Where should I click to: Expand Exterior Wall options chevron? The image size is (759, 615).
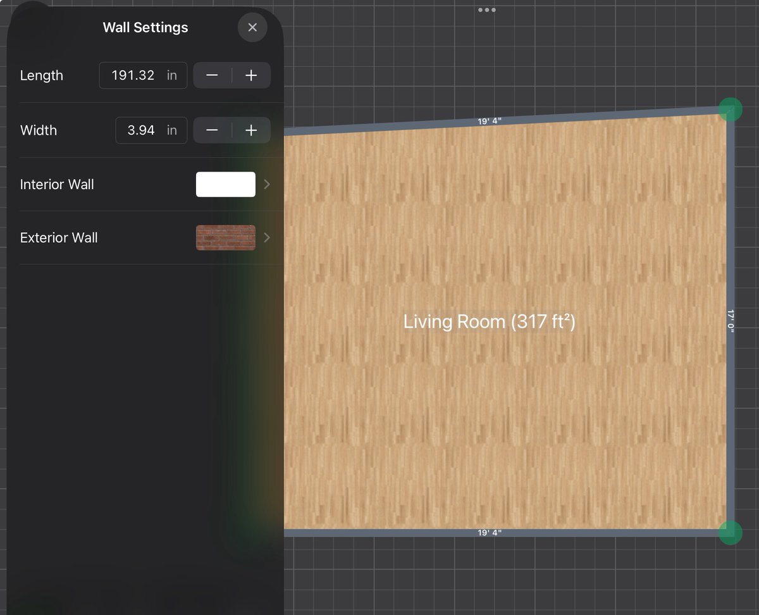[267, 238]
